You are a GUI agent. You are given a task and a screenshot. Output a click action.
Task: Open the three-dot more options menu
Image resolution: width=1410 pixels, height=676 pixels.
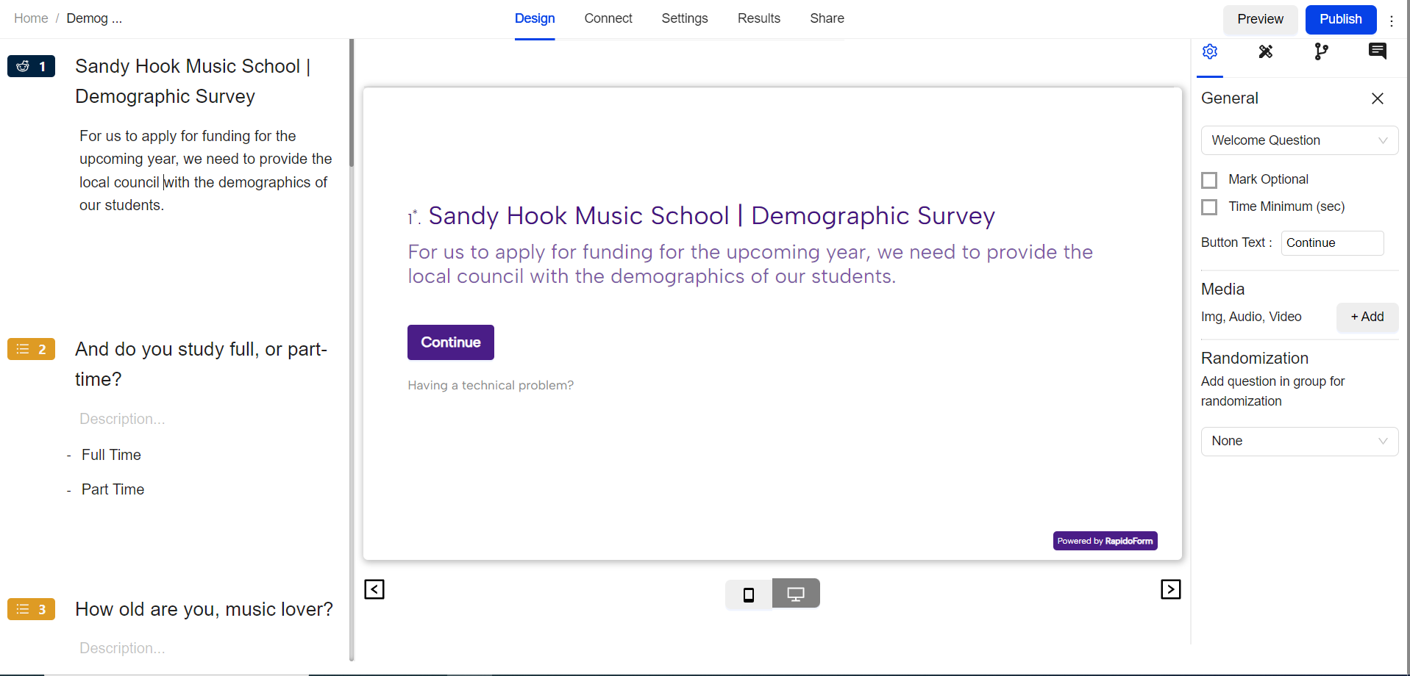(1392, 21)
